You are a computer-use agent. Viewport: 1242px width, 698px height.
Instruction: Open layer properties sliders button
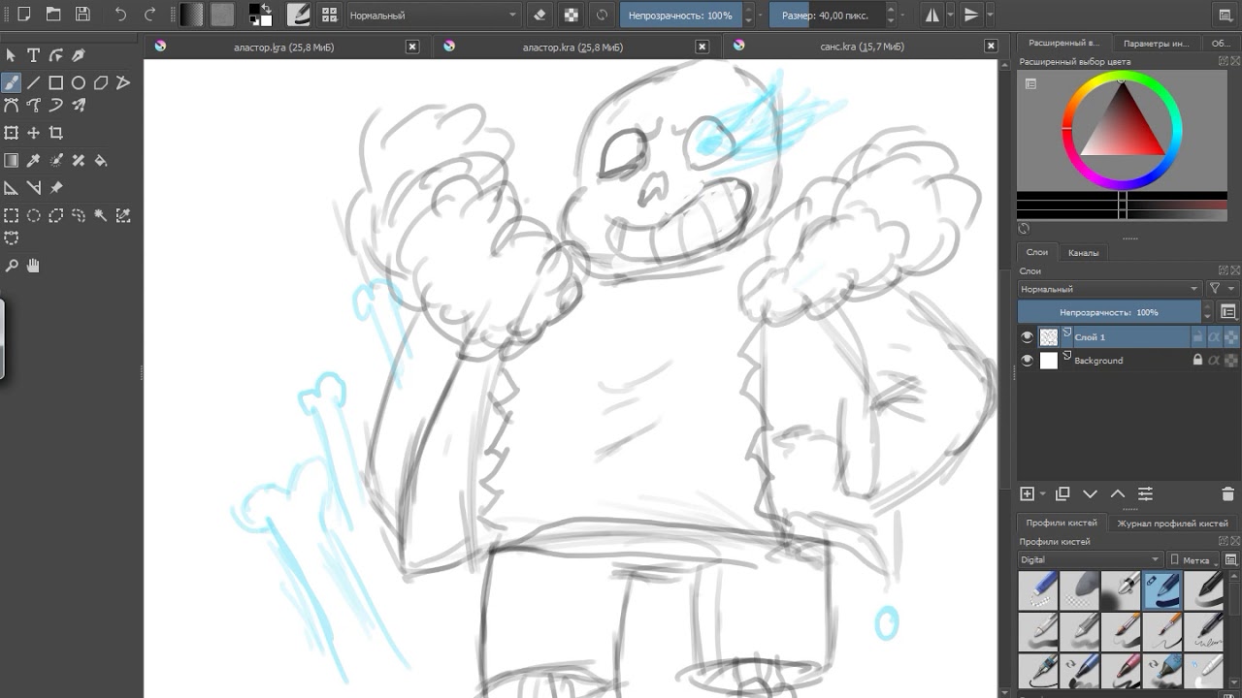[x=1145, y=494]
